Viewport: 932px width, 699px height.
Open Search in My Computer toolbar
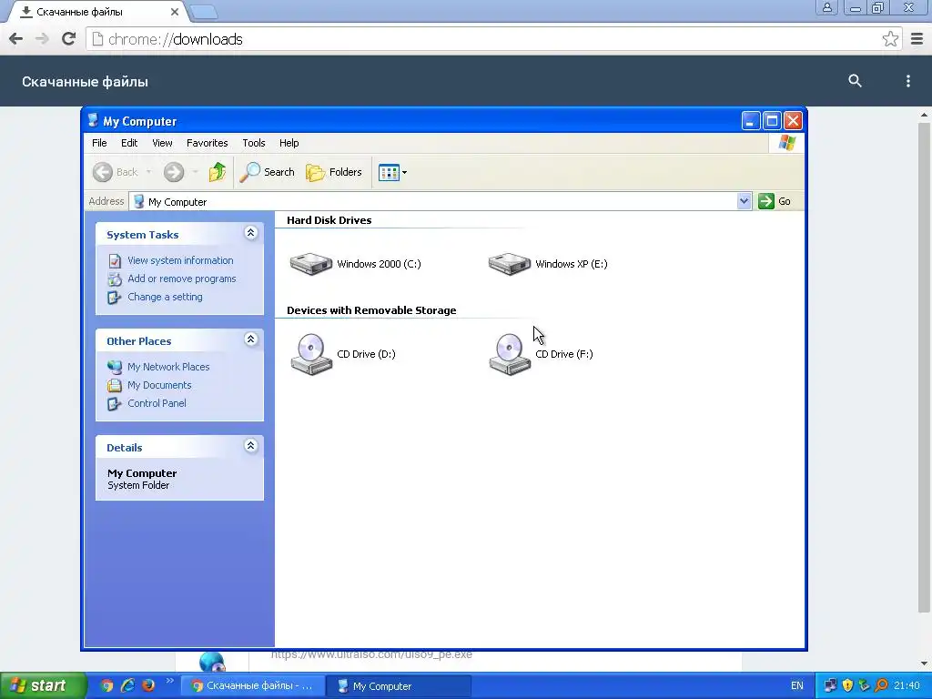coord(267,172)
